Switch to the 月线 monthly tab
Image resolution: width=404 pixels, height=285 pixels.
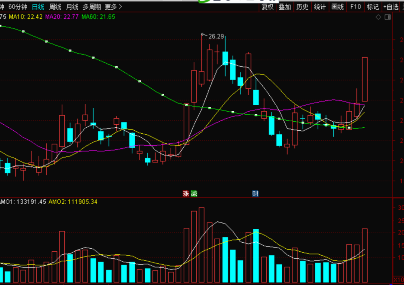(x=72, y=7)
